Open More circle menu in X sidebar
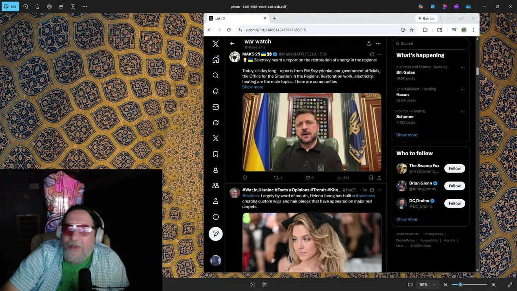 tap(216, 217)
